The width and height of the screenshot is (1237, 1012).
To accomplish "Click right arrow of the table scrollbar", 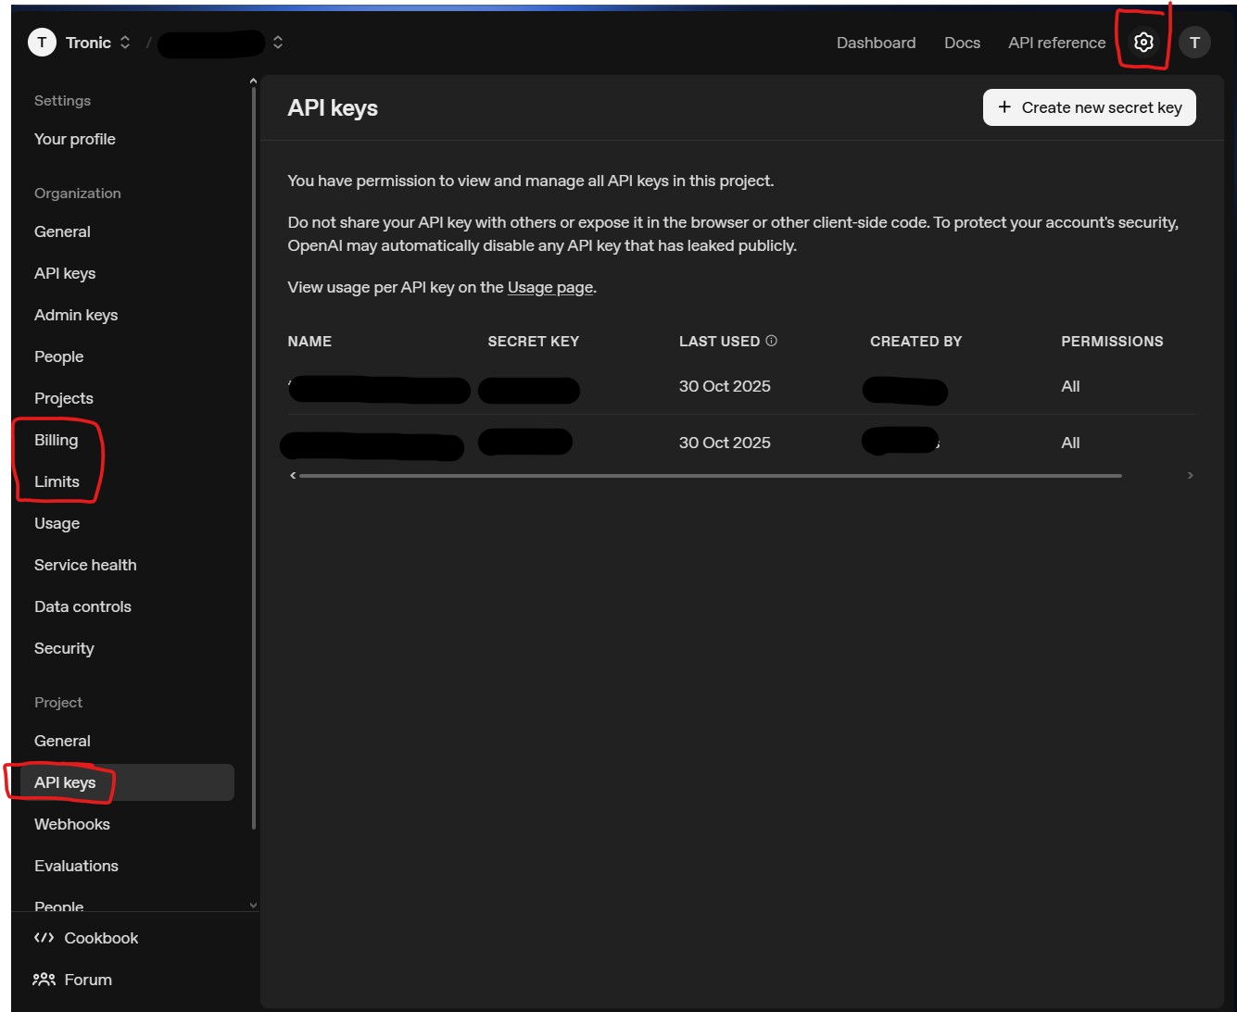I will coord(1190,476).
